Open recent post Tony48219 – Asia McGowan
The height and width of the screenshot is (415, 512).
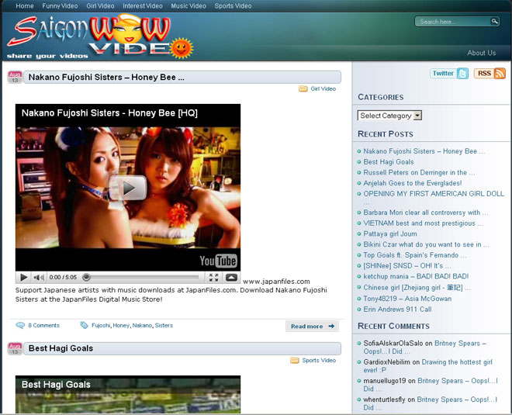click(407, 299)
